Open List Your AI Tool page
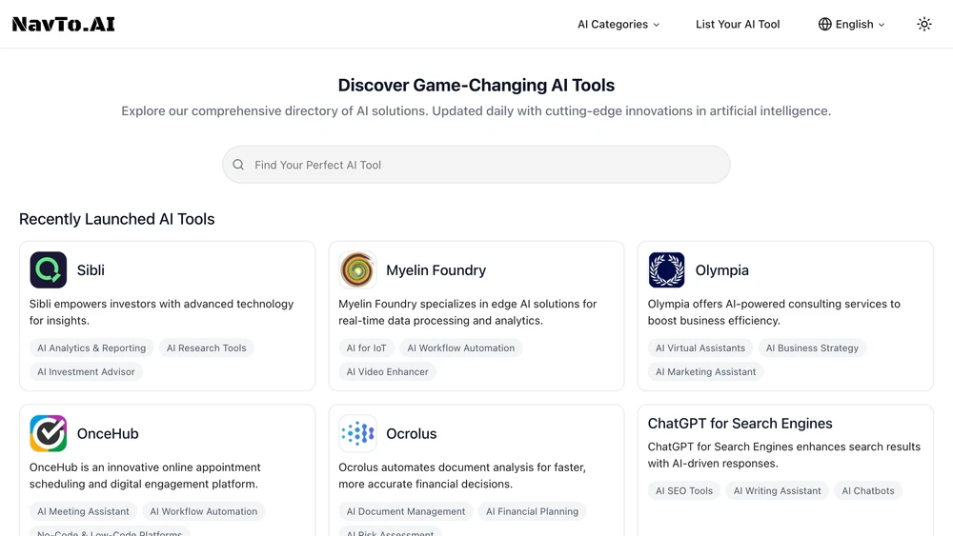Image resolution: width=953 pixels, height=536 pixels. point(738,25)
